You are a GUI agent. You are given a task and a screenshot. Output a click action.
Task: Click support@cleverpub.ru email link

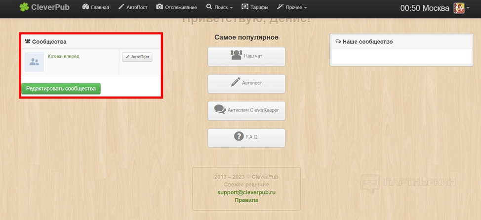click(246, 192)
